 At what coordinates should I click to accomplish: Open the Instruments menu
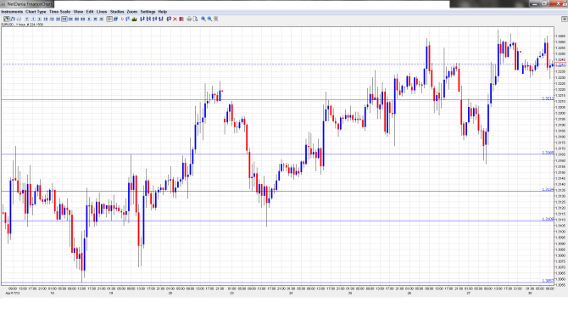click(12, 12)
